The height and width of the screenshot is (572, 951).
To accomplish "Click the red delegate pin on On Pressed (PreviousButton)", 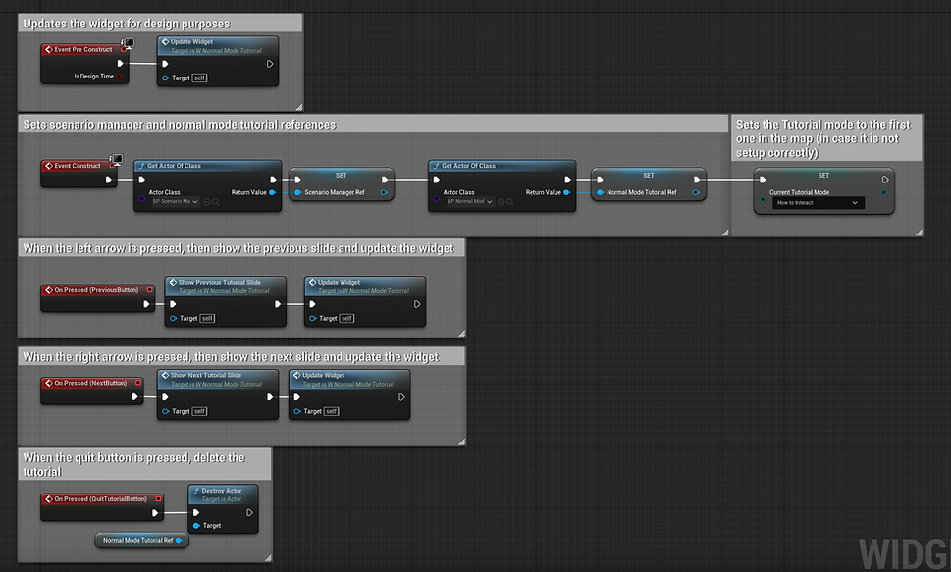I will (x=150, y=290).
